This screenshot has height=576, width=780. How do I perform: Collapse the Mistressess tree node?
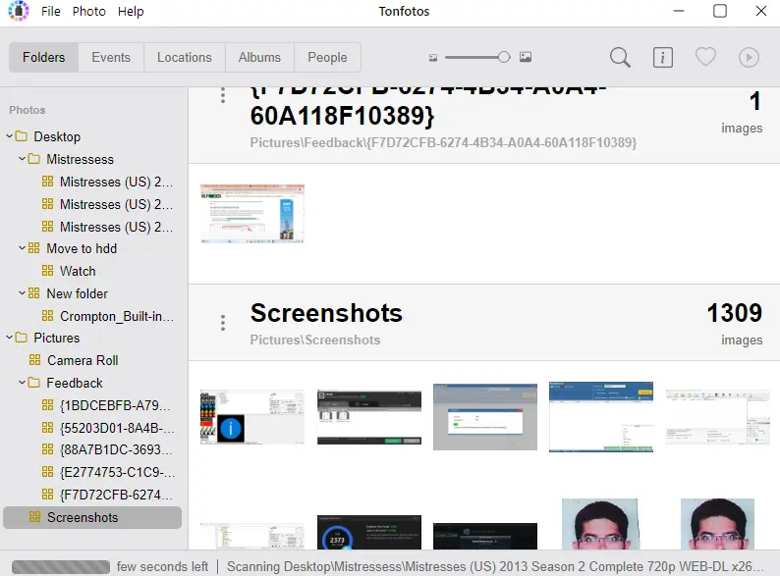tap(22, 159)
